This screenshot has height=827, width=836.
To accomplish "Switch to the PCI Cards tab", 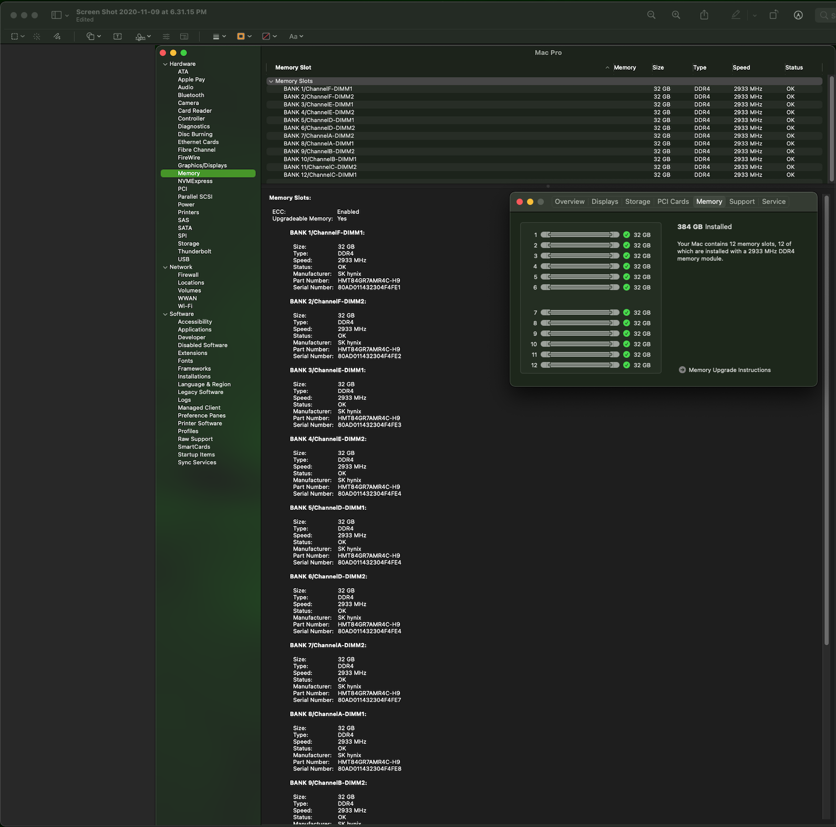I will (673, 202).
